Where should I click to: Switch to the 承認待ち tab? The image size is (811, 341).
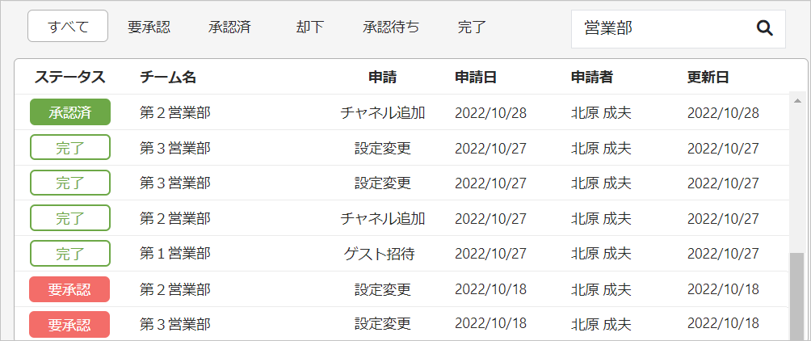pyautogui.click(x=391, y=27)
